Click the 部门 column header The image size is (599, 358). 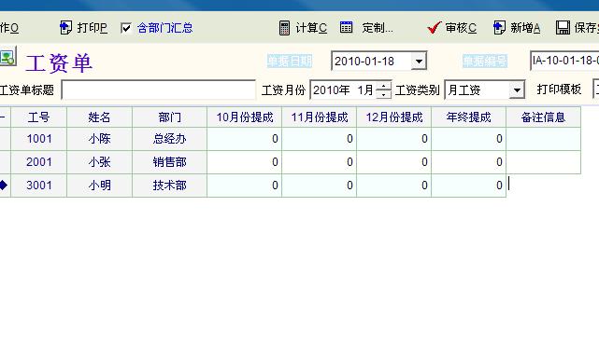pos(170,117)
